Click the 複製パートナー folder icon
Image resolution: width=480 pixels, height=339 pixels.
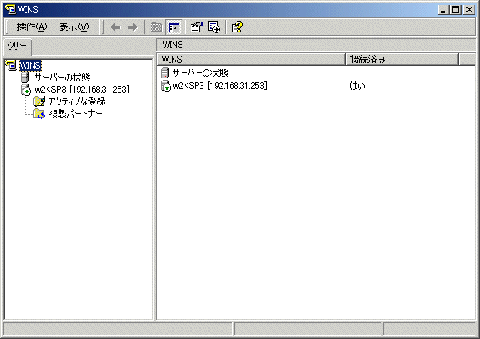tap(39, 114)
